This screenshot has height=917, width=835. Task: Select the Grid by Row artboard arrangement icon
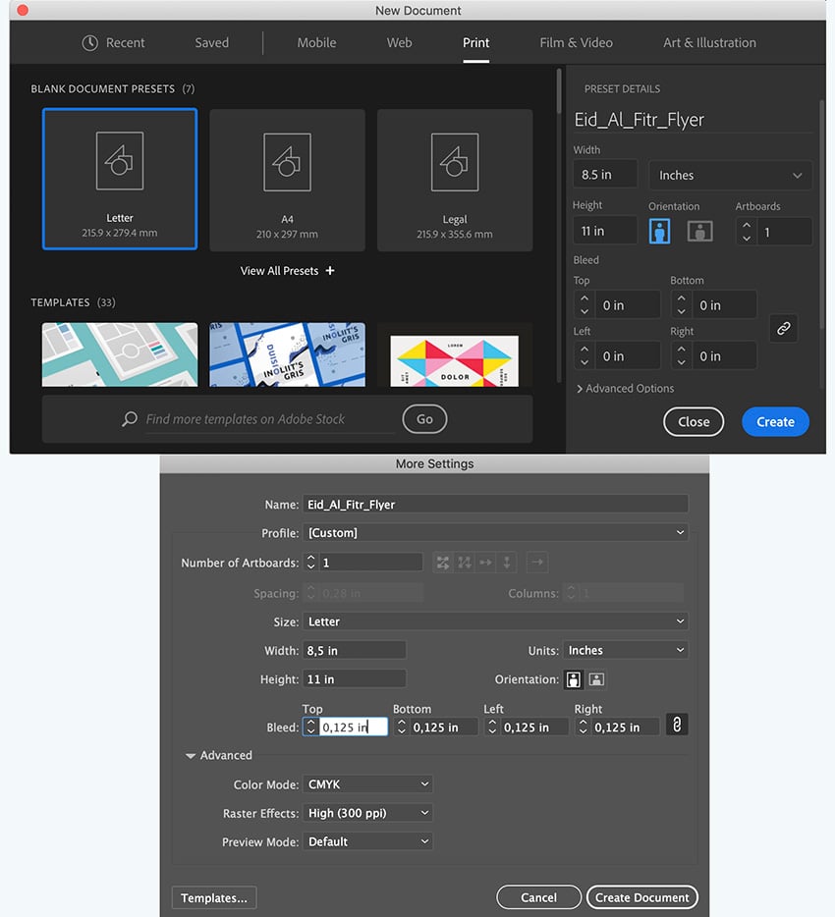point(442,561)
